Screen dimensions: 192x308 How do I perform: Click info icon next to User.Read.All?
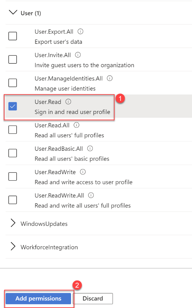(76, 125)
